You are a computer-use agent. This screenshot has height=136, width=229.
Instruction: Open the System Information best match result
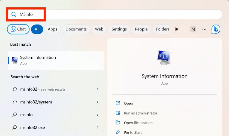[x=56, y=60]
